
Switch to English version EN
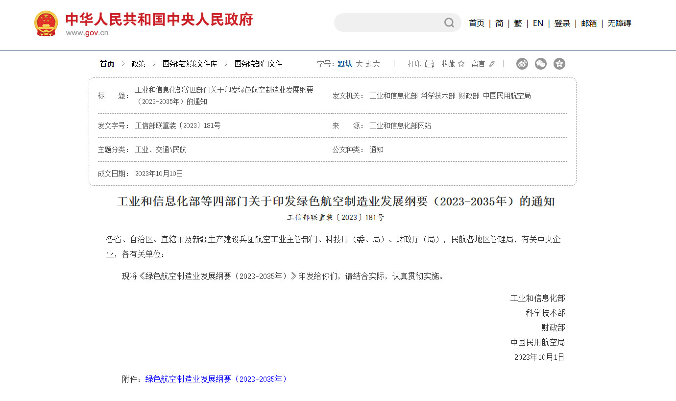538,23
